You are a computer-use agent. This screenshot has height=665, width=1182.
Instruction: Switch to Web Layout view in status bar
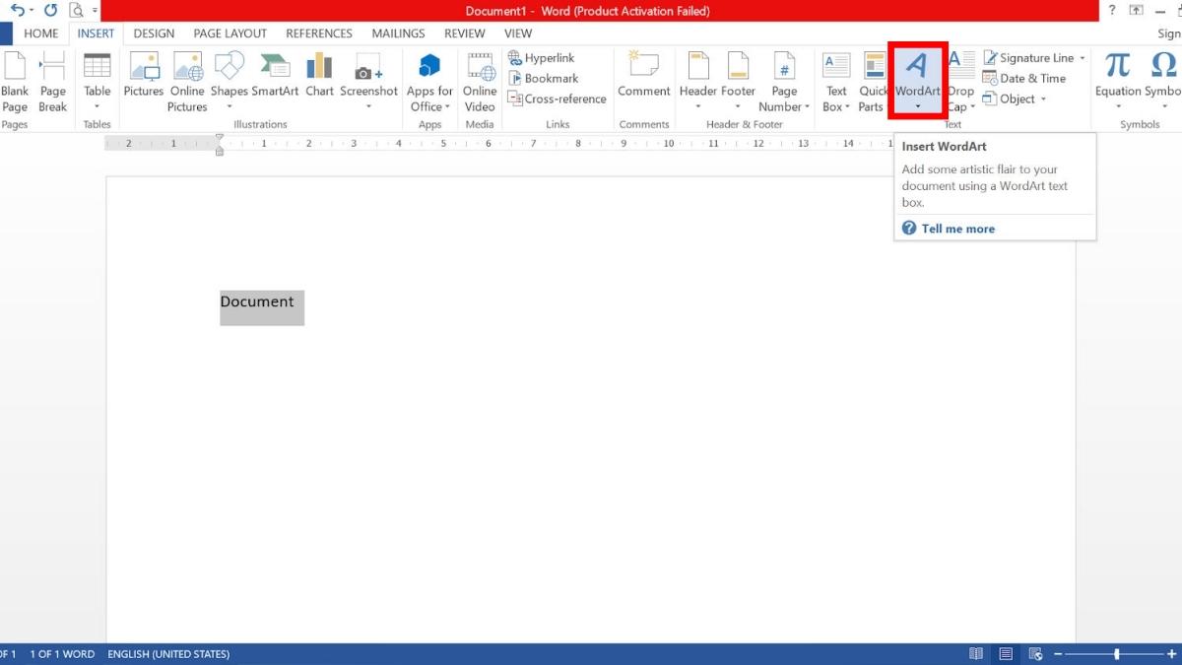(x=1035, y=654)
